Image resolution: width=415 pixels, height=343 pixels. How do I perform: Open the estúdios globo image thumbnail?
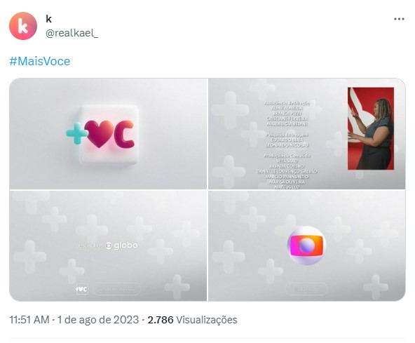[108, 246]
